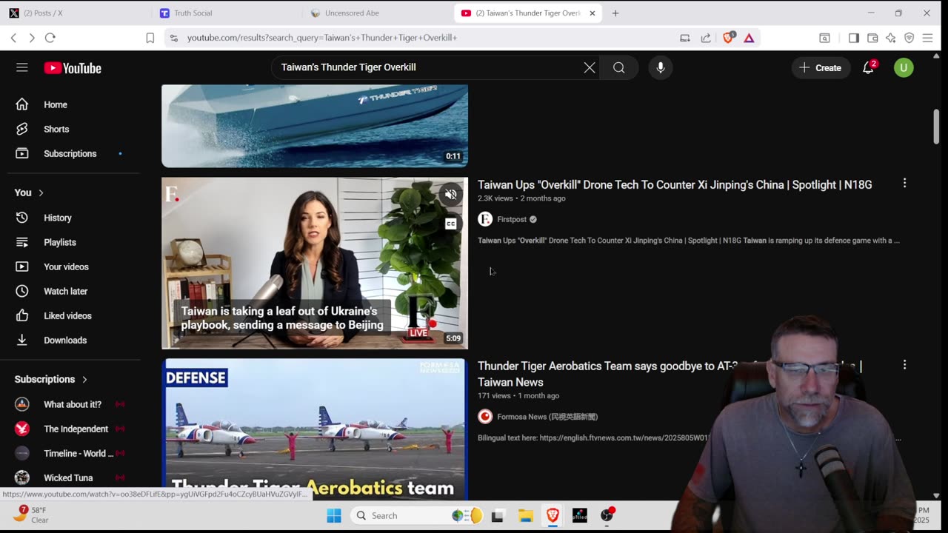The image size is (948, 533).
Task: Start voice search with the microphone
Action: click(x=661, y=67)
